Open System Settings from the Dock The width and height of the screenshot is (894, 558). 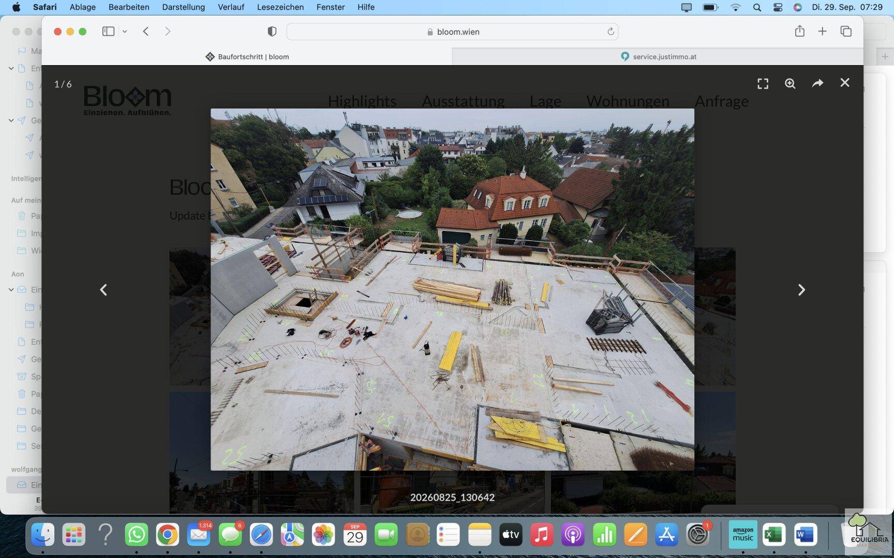(698, 535)
